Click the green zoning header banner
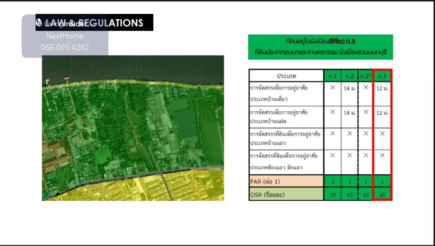 click(x=320, y=47)
